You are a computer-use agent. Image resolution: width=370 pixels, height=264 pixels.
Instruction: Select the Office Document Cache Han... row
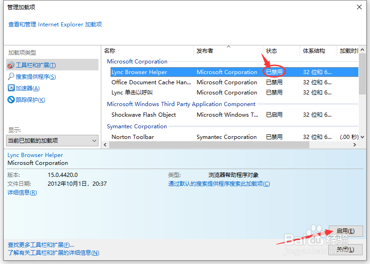click(x=234, y=82)
